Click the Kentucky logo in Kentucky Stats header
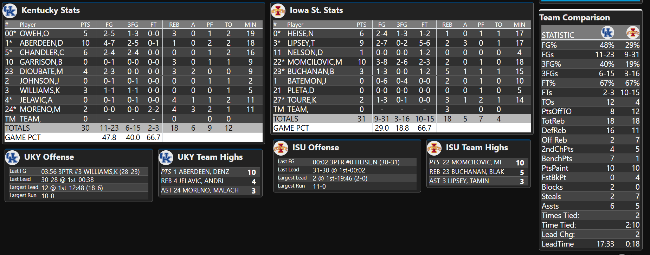Image resolution: width=650 pixels, height=255 pixels. click(x=10, y=11)
